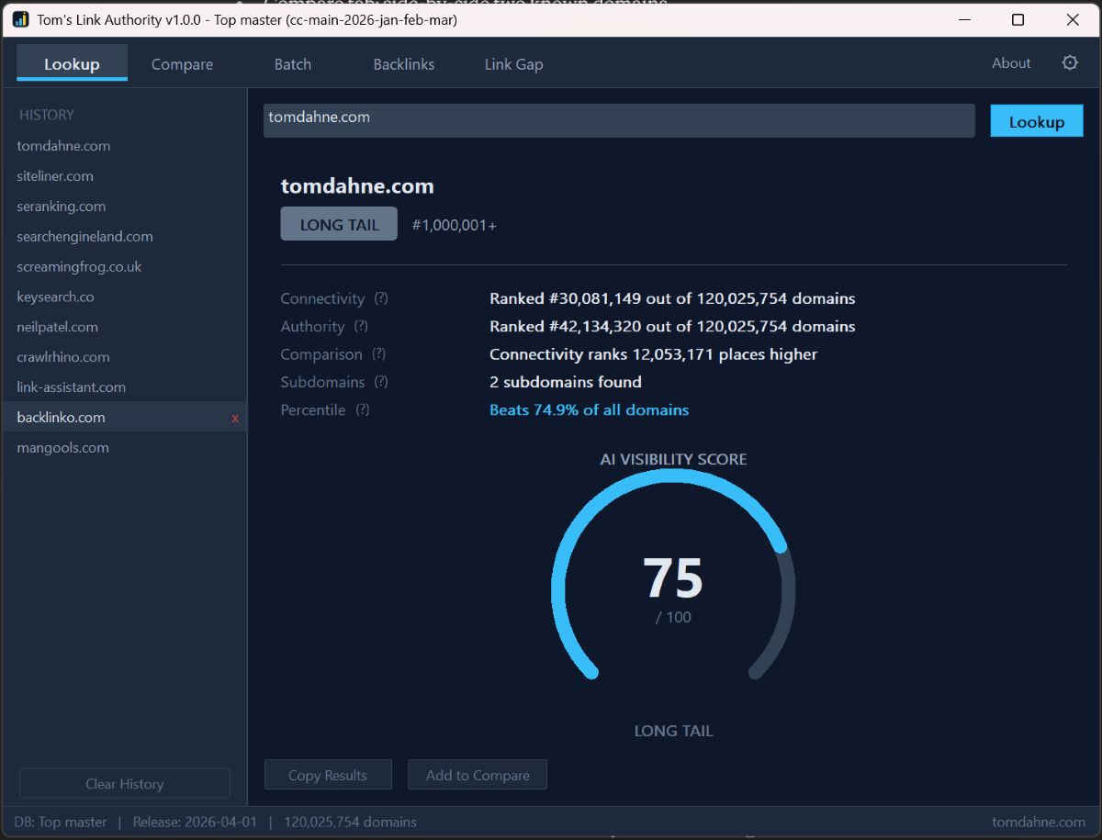Open the Percentile help icon
The image size is (1102, 840).
361,409
